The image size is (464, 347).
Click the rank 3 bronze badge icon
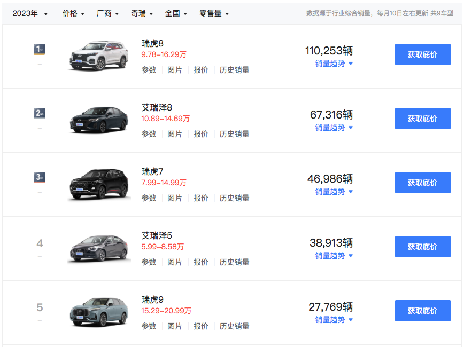click(x=39, y=177)
